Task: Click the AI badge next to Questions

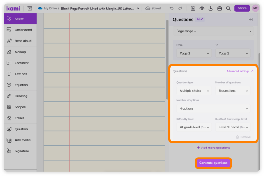Action: [x=199, y=20]
